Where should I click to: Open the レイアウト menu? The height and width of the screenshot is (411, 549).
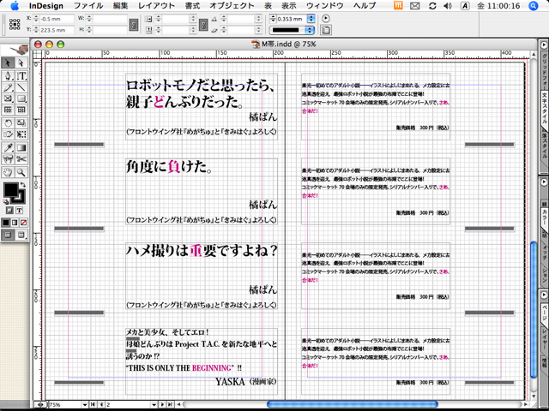157,5
